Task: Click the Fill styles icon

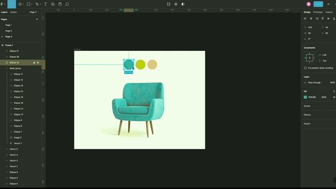Action: [334, 91]
